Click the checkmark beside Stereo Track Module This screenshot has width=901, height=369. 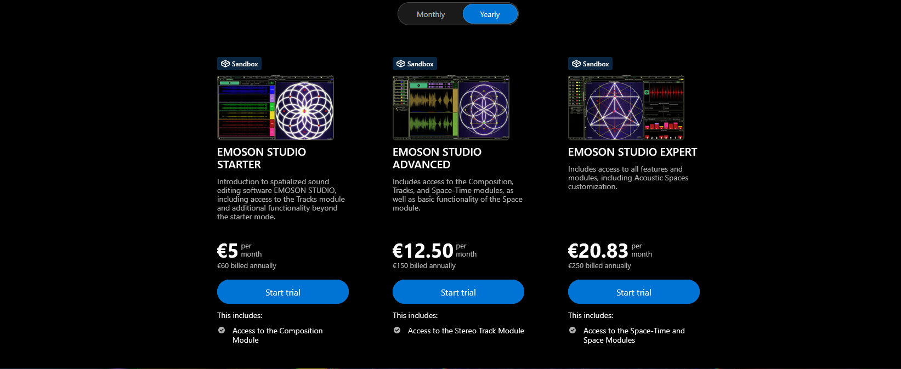[396, 330]
